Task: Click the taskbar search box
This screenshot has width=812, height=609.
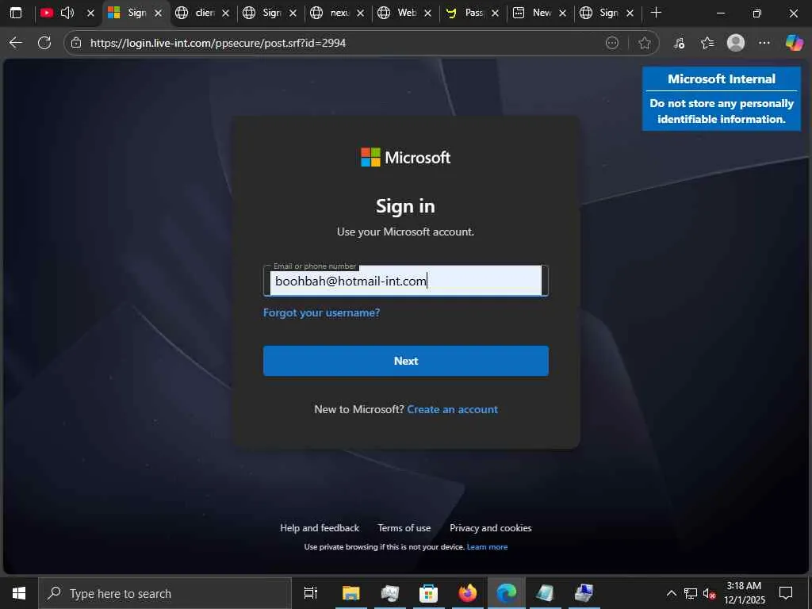Action: [165, 593]
